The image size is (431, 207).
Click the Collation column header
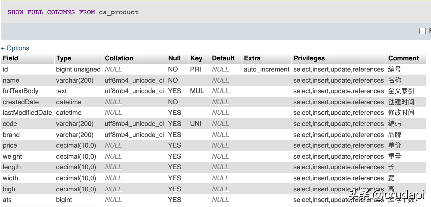[119, 58]
